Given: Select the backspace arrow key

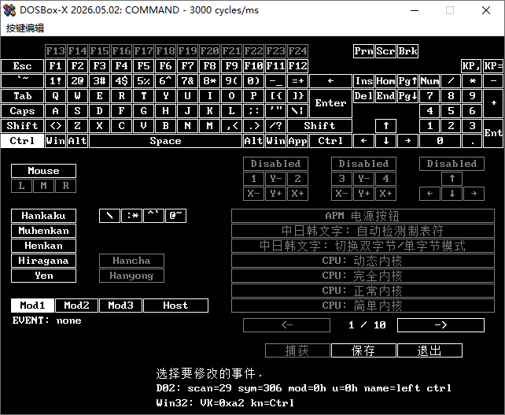Looking at the screenshot, I should click(330, 81).
